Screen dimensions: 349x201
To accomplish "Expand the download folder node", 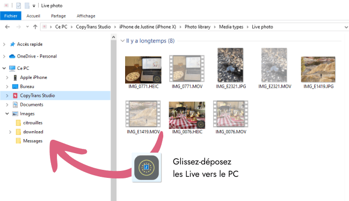I will pos(10,132).
